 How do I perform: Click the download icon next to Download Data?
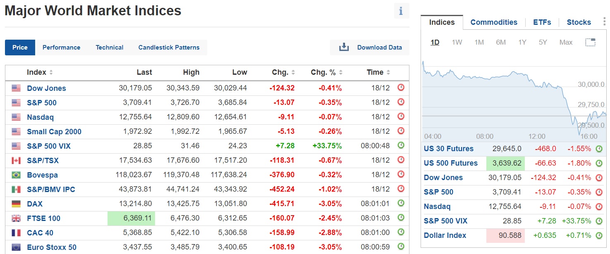(344, 47)
